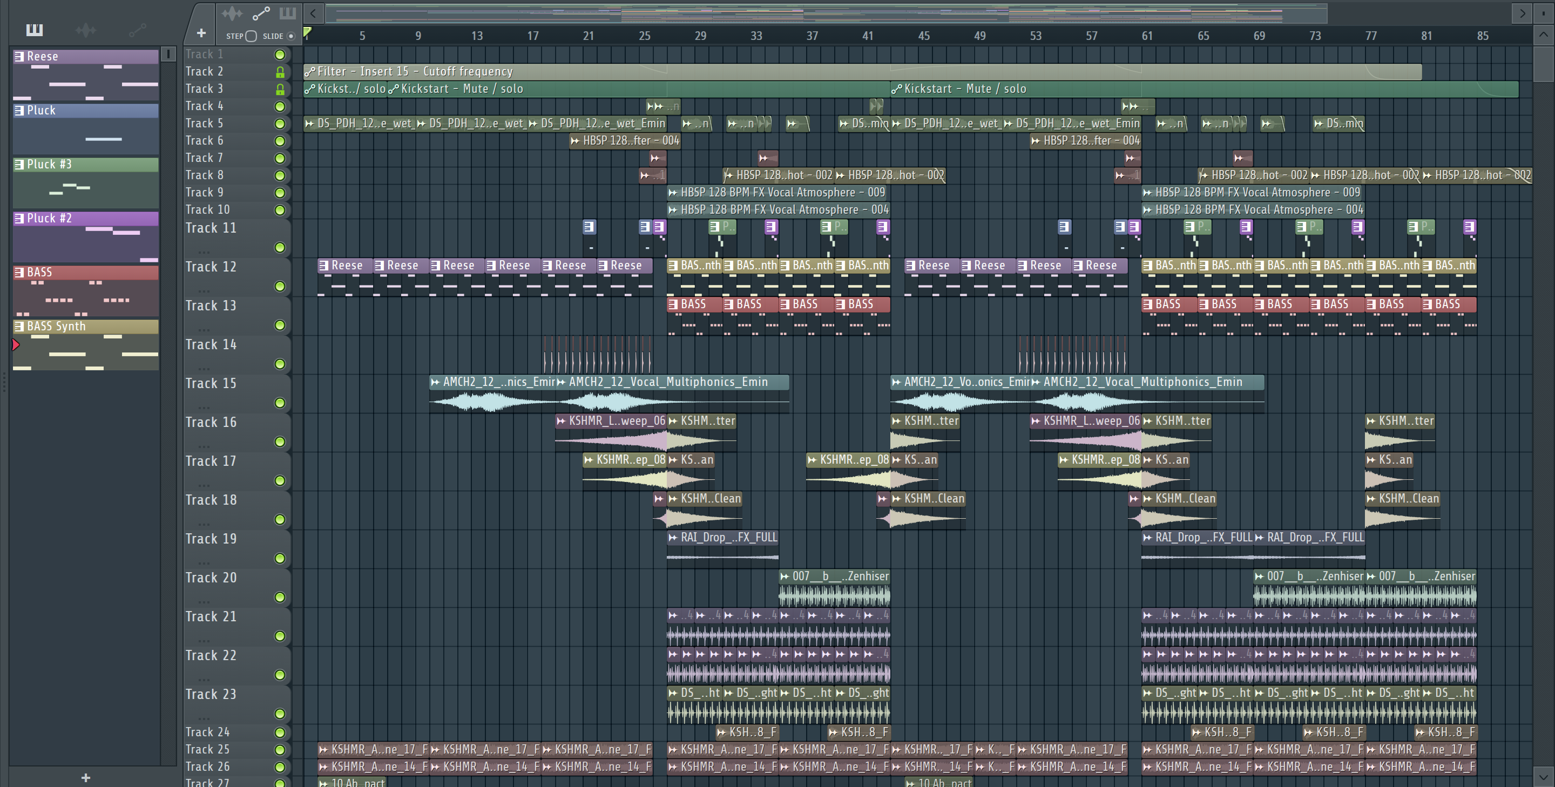Image resolution: width=1555 pixels, height=787 pixels.
Task: Mute Track 1 via its green LED
Action: coord(280,55)
